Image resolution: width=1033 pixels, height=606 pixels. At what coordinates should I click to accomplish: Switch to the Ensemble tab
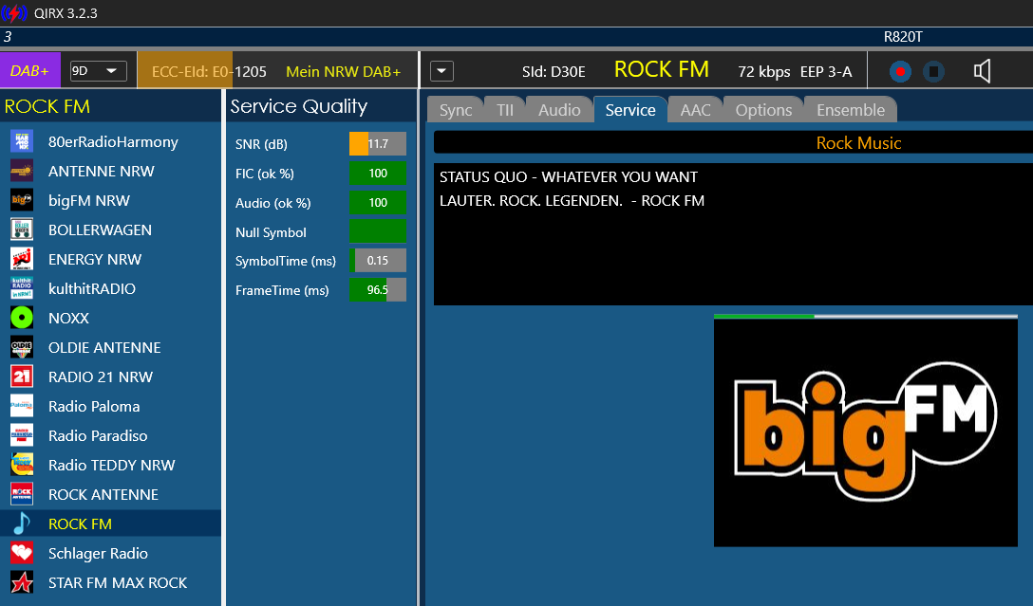[x=850, y=110]
